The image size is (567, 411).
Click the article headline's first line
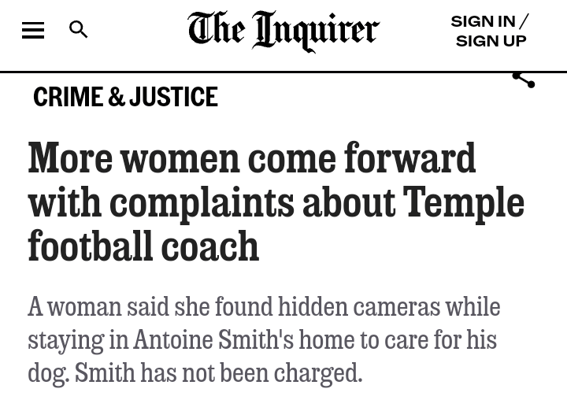252,159
